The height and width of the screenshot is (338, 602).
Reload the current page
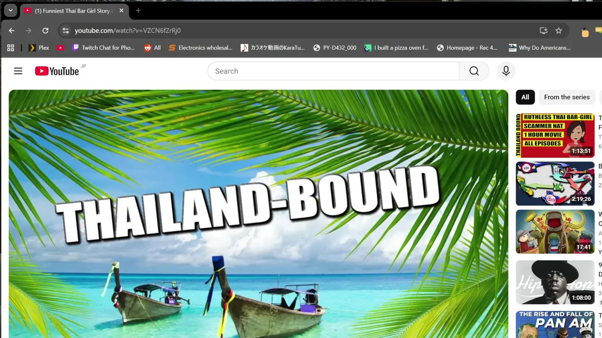[x=45, y=31]
